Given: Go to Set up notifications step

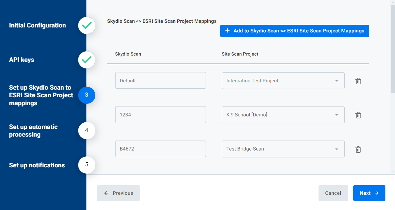Looking at the screenshot, I should click(x=37, y=165).
